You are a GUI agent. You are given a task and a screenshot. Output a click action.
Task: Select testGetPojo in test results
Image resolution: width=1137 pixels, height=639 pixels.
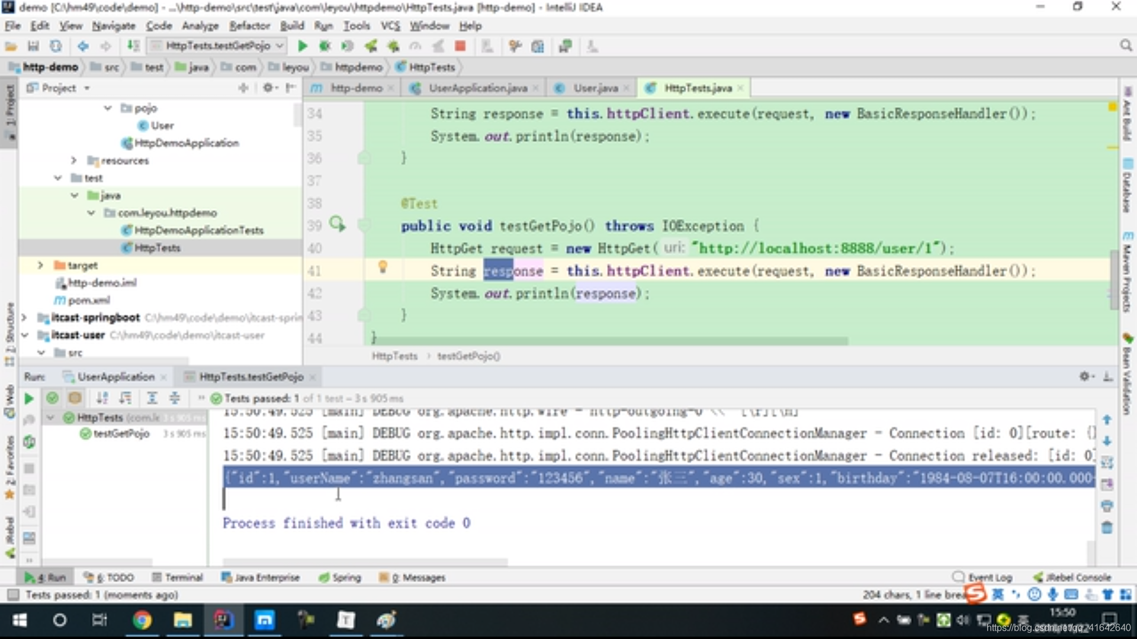pyautogui.click(x=121, y=434)
